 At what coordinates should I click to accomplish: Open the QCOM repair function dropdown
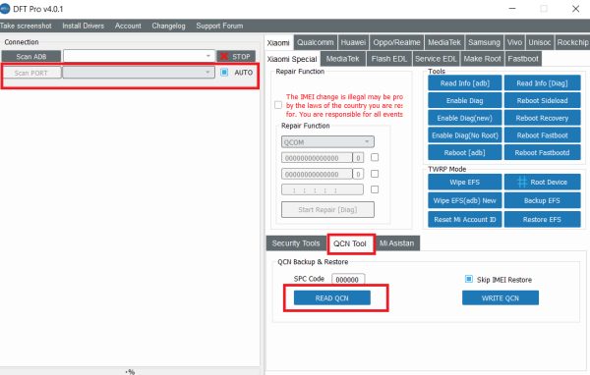[327, 142]
